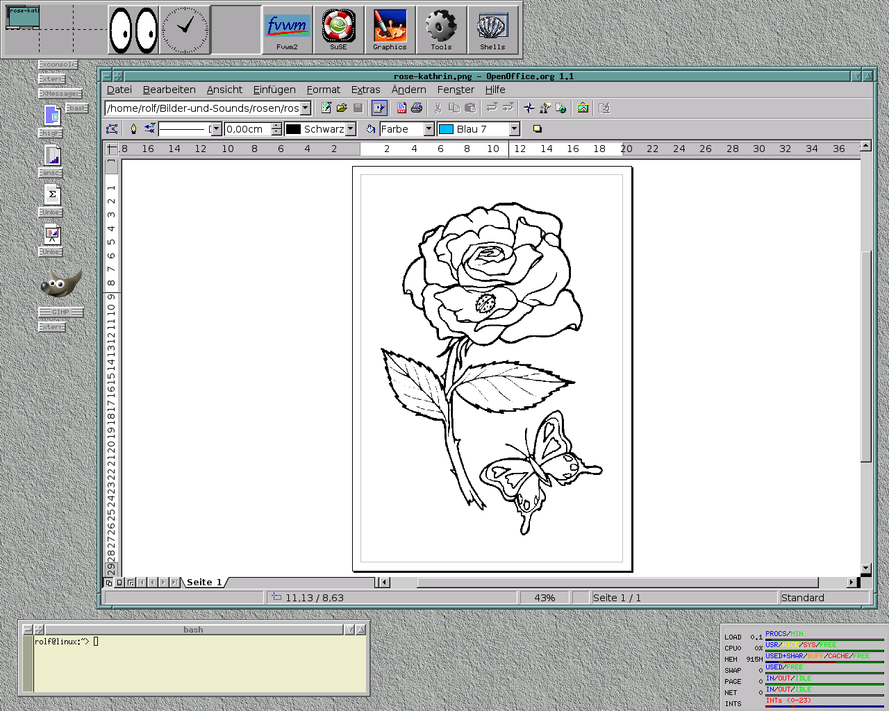Expand the line color Schwarz dropdown

click(x=351, y=129)
